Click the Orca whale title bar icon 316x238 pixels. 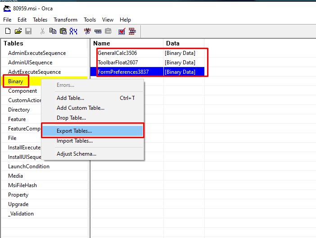click(7, 9)
